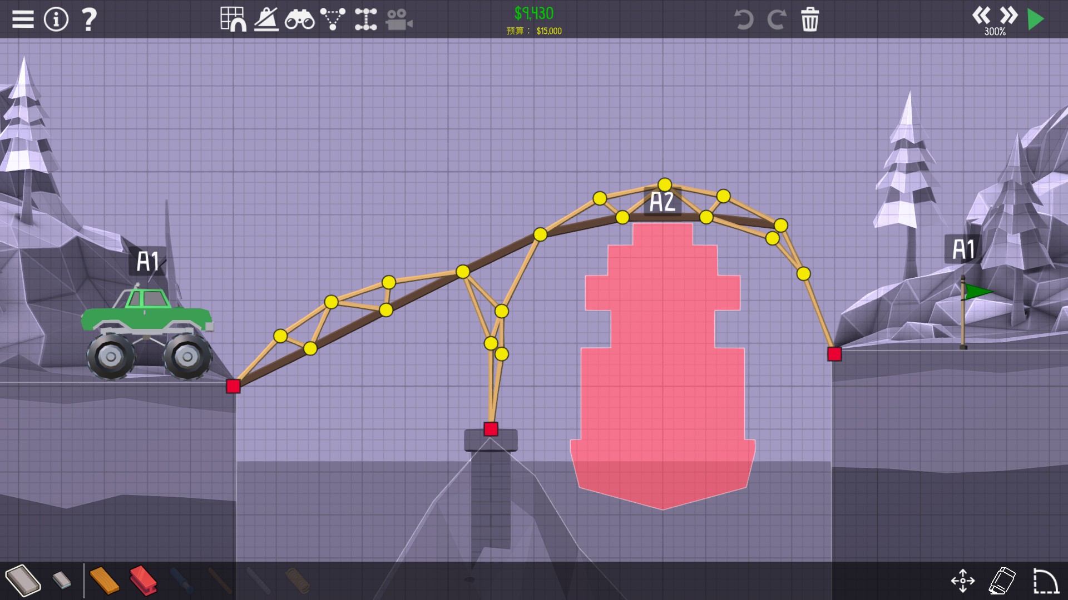
Task: Open the level info panel
Action: pos(56,19)
